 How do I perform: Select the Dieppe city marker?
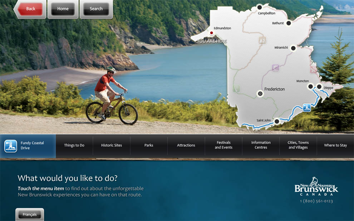click(319, 86)
